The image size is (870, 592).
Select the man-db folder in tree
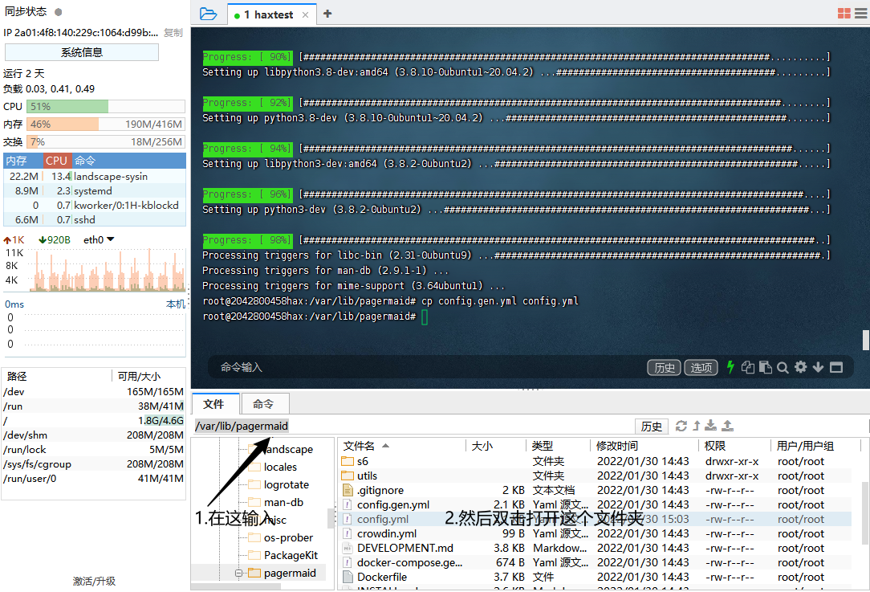coord(283,502)
